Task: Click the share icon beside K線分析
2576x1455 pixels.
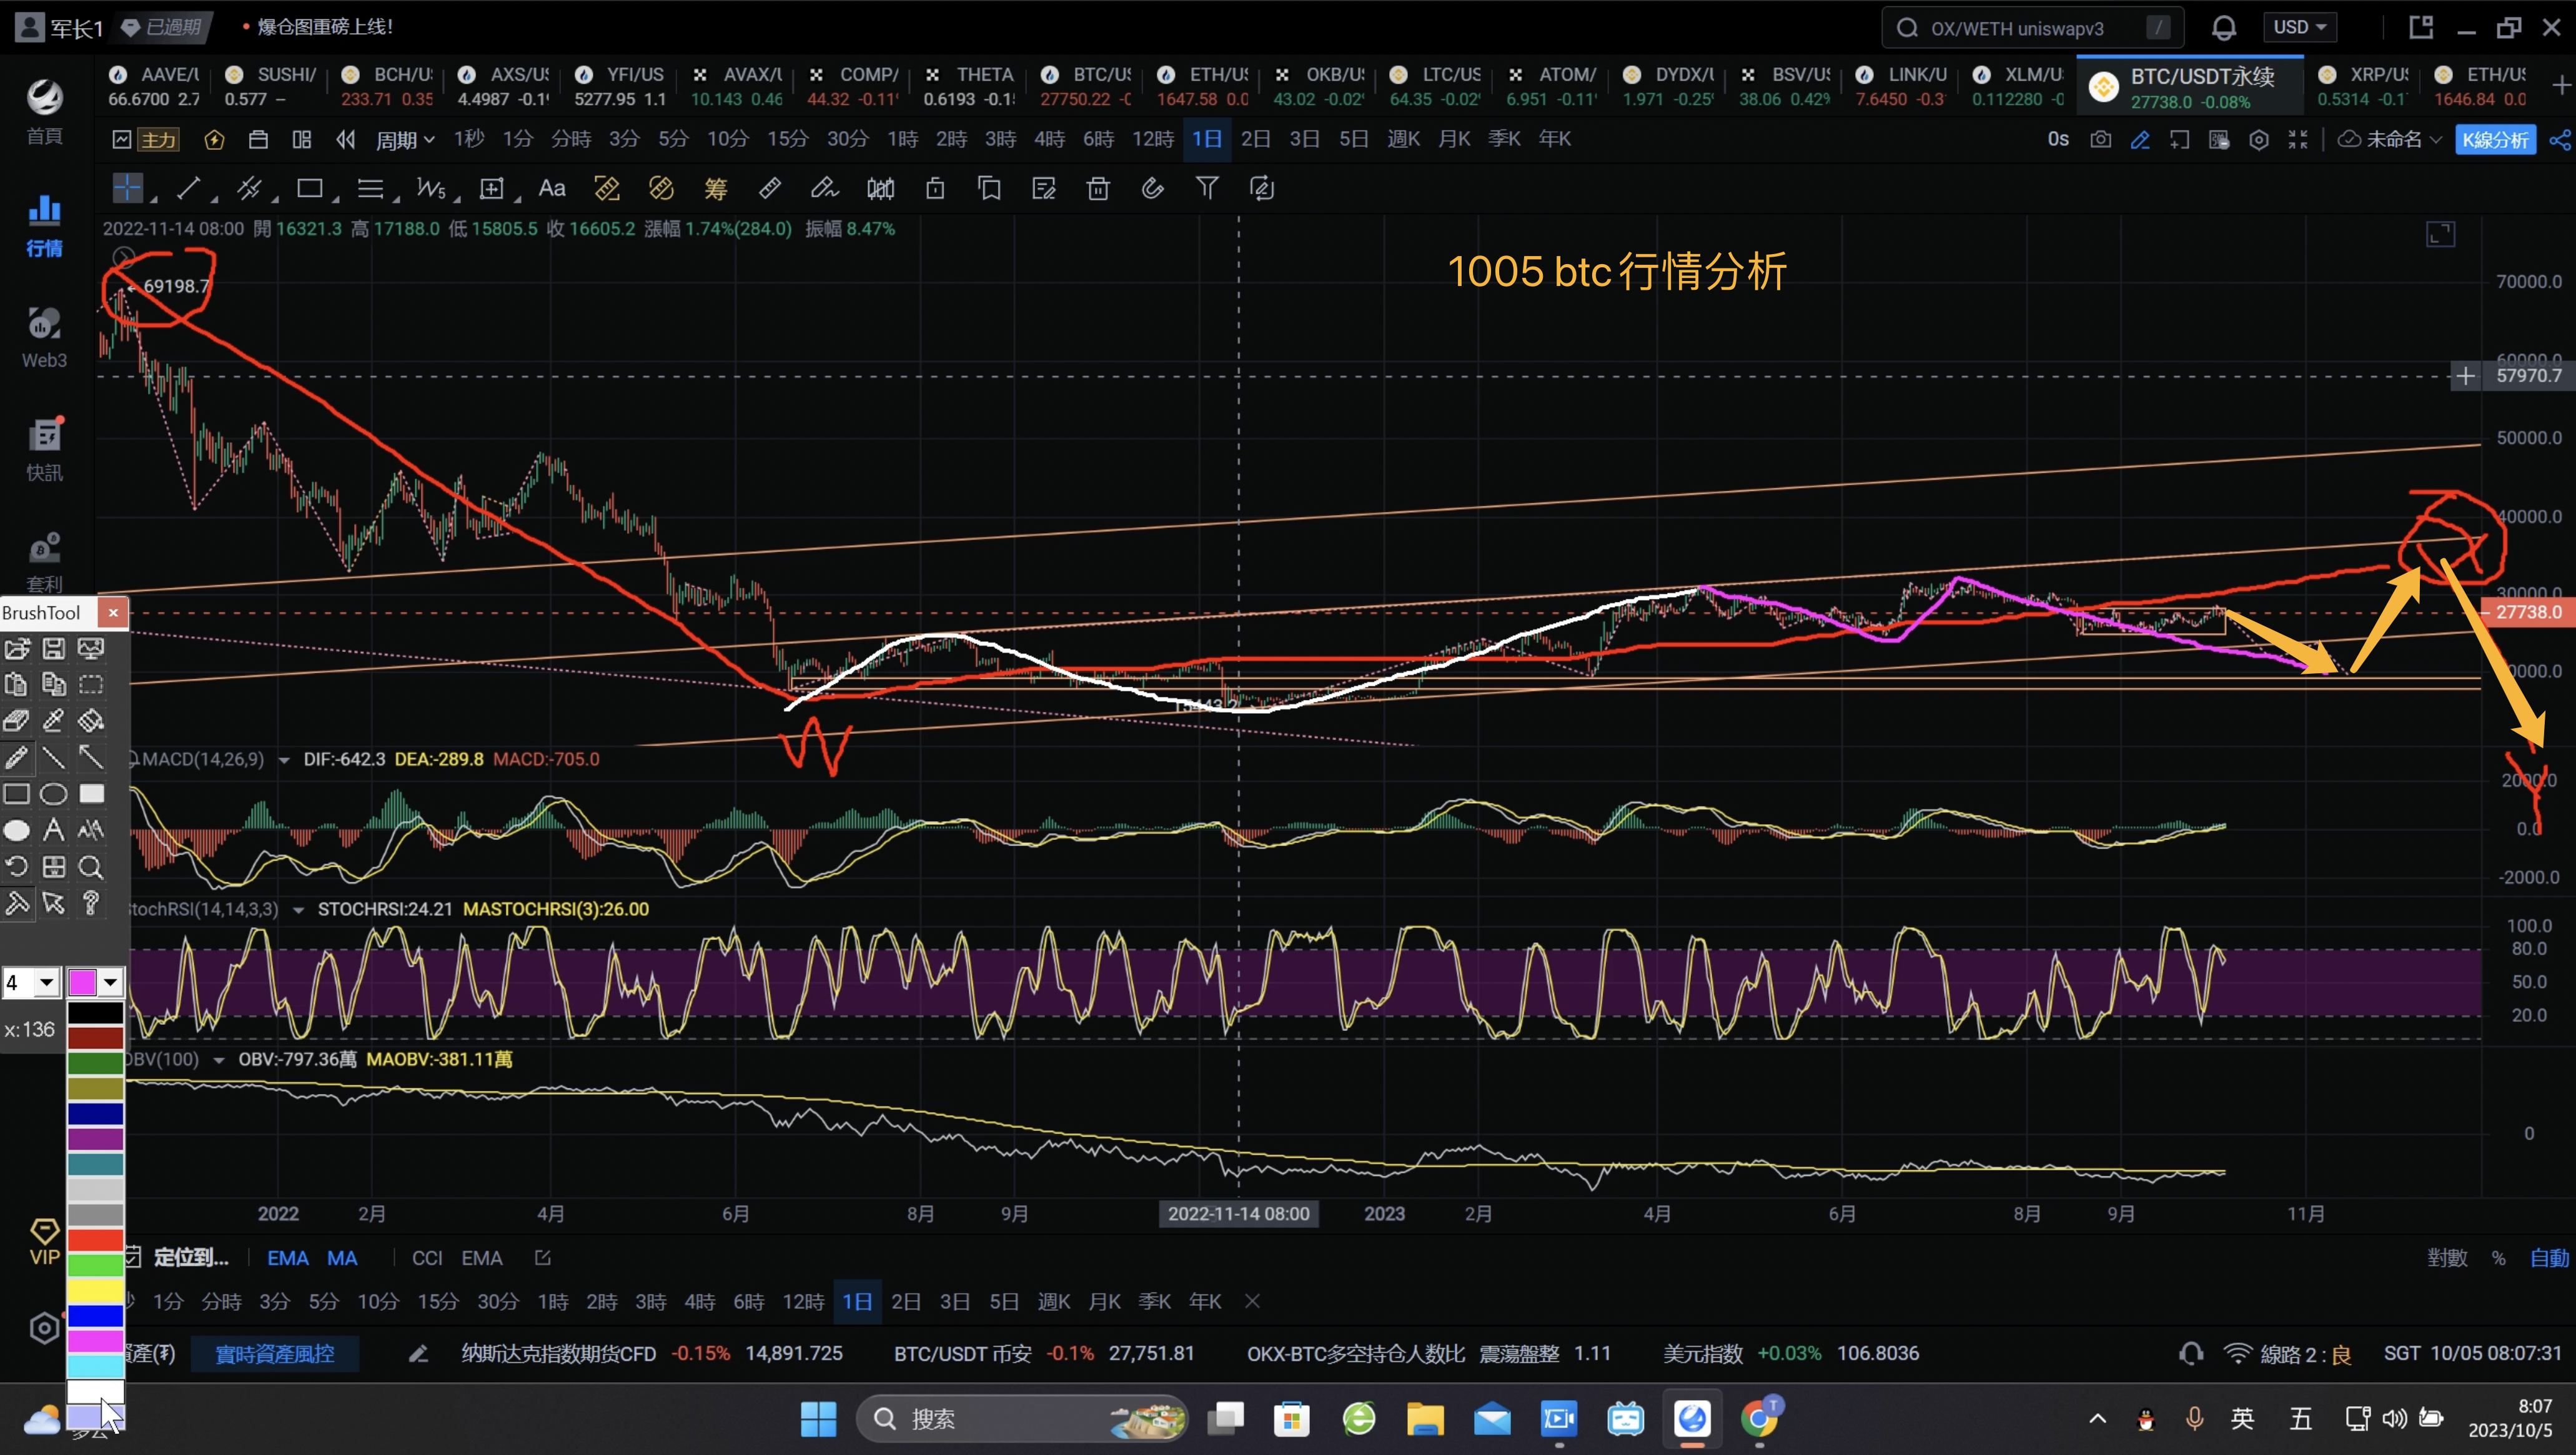Action: coord(2560,139)
